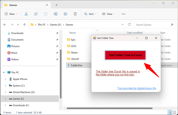Go up one folder level arrow
Viewport: 178px width, 115px height.
coord(24,25)
